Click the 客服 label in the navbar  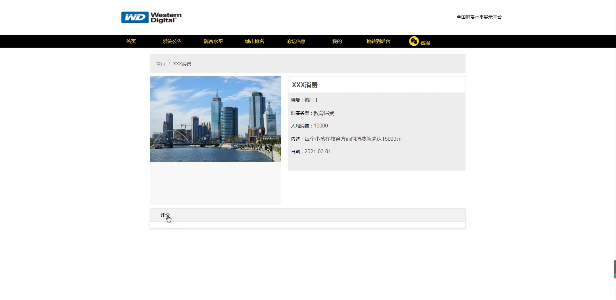point(425,43)
